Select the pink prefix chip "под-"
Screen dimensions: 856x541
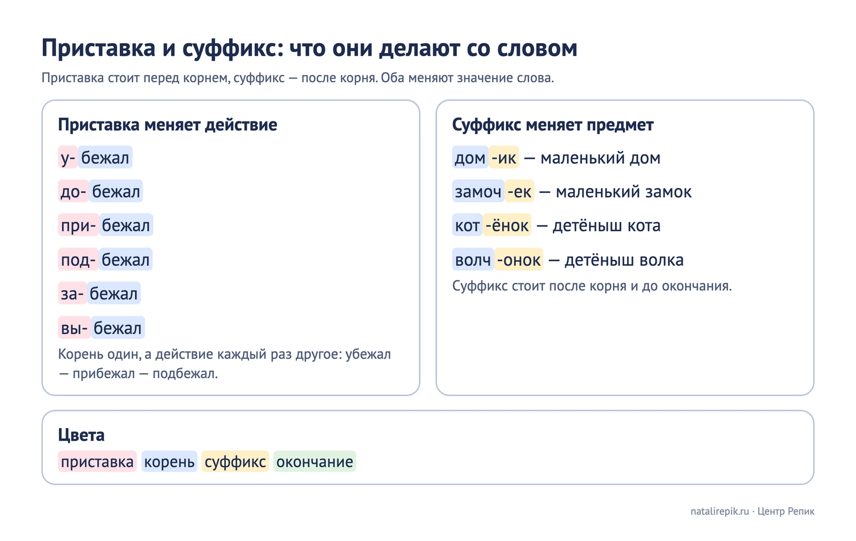pyautogui.click(x=78, y=260)
